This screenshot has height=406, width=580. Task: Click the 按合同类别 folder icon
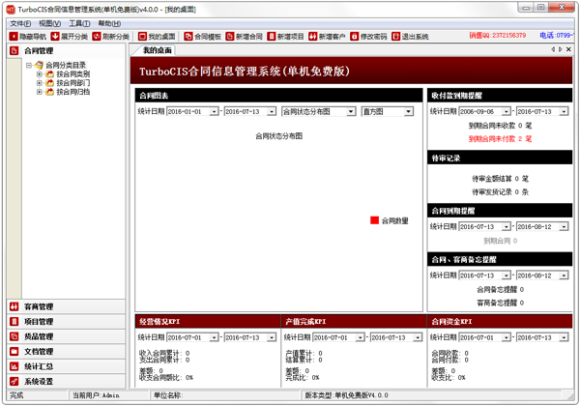49,74
